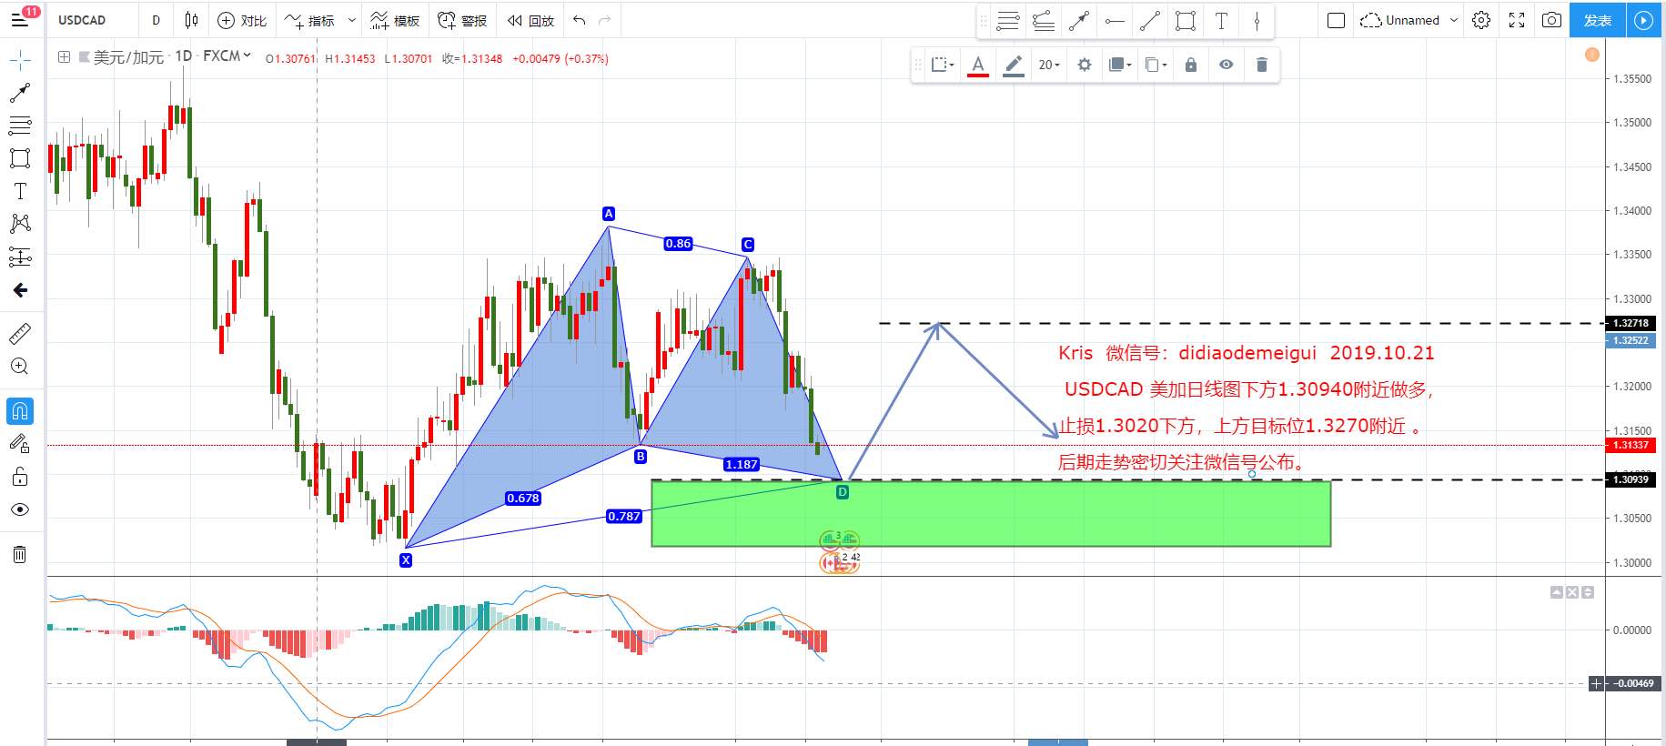Open the 模板 indicator templates menu
1666x746 pixels.
[x=395, y=20]
